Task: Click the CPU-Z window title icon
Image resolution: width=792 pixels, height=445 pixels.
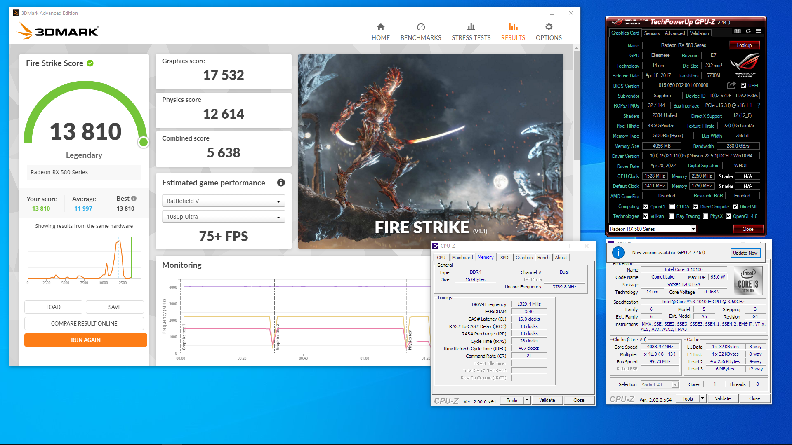Action: (x=435, y=246)
